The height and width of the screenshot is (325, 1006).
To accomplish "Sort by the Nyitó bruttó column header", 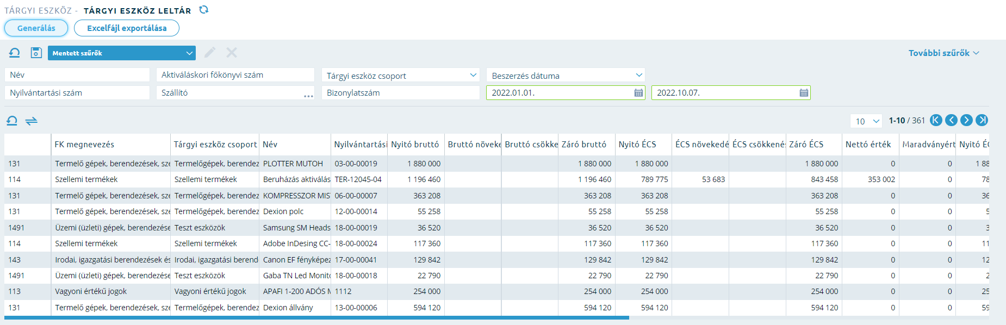I will pos(416,145).
